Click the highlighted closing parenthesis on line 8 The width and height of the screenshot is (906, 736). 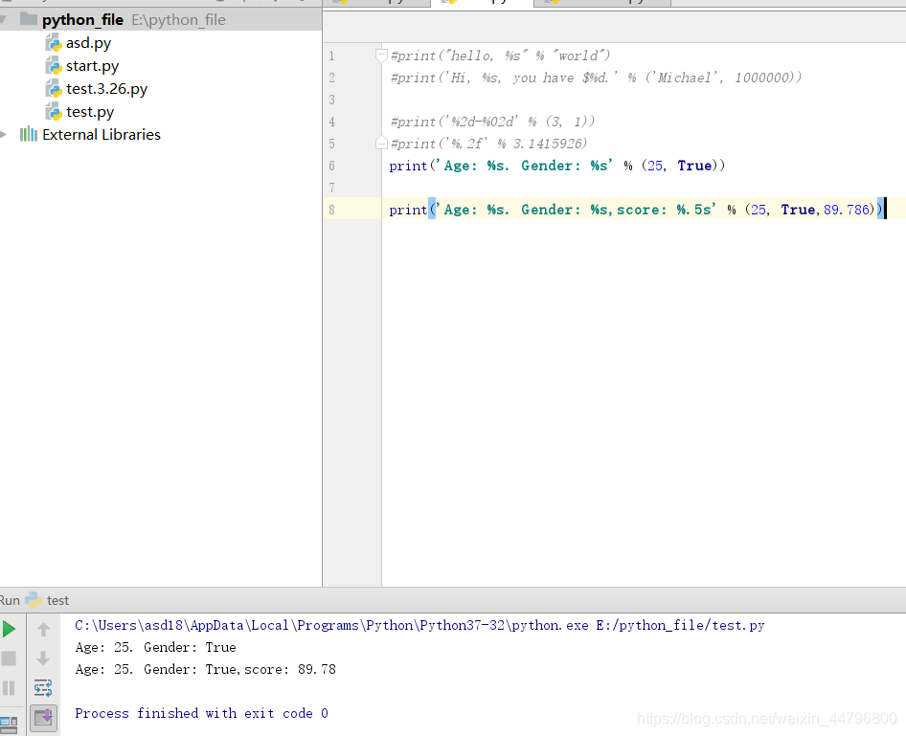pos(880,209)
